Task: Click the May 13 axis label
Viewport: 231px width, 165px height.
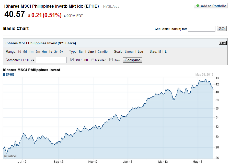Action: (x=198, y=162)
